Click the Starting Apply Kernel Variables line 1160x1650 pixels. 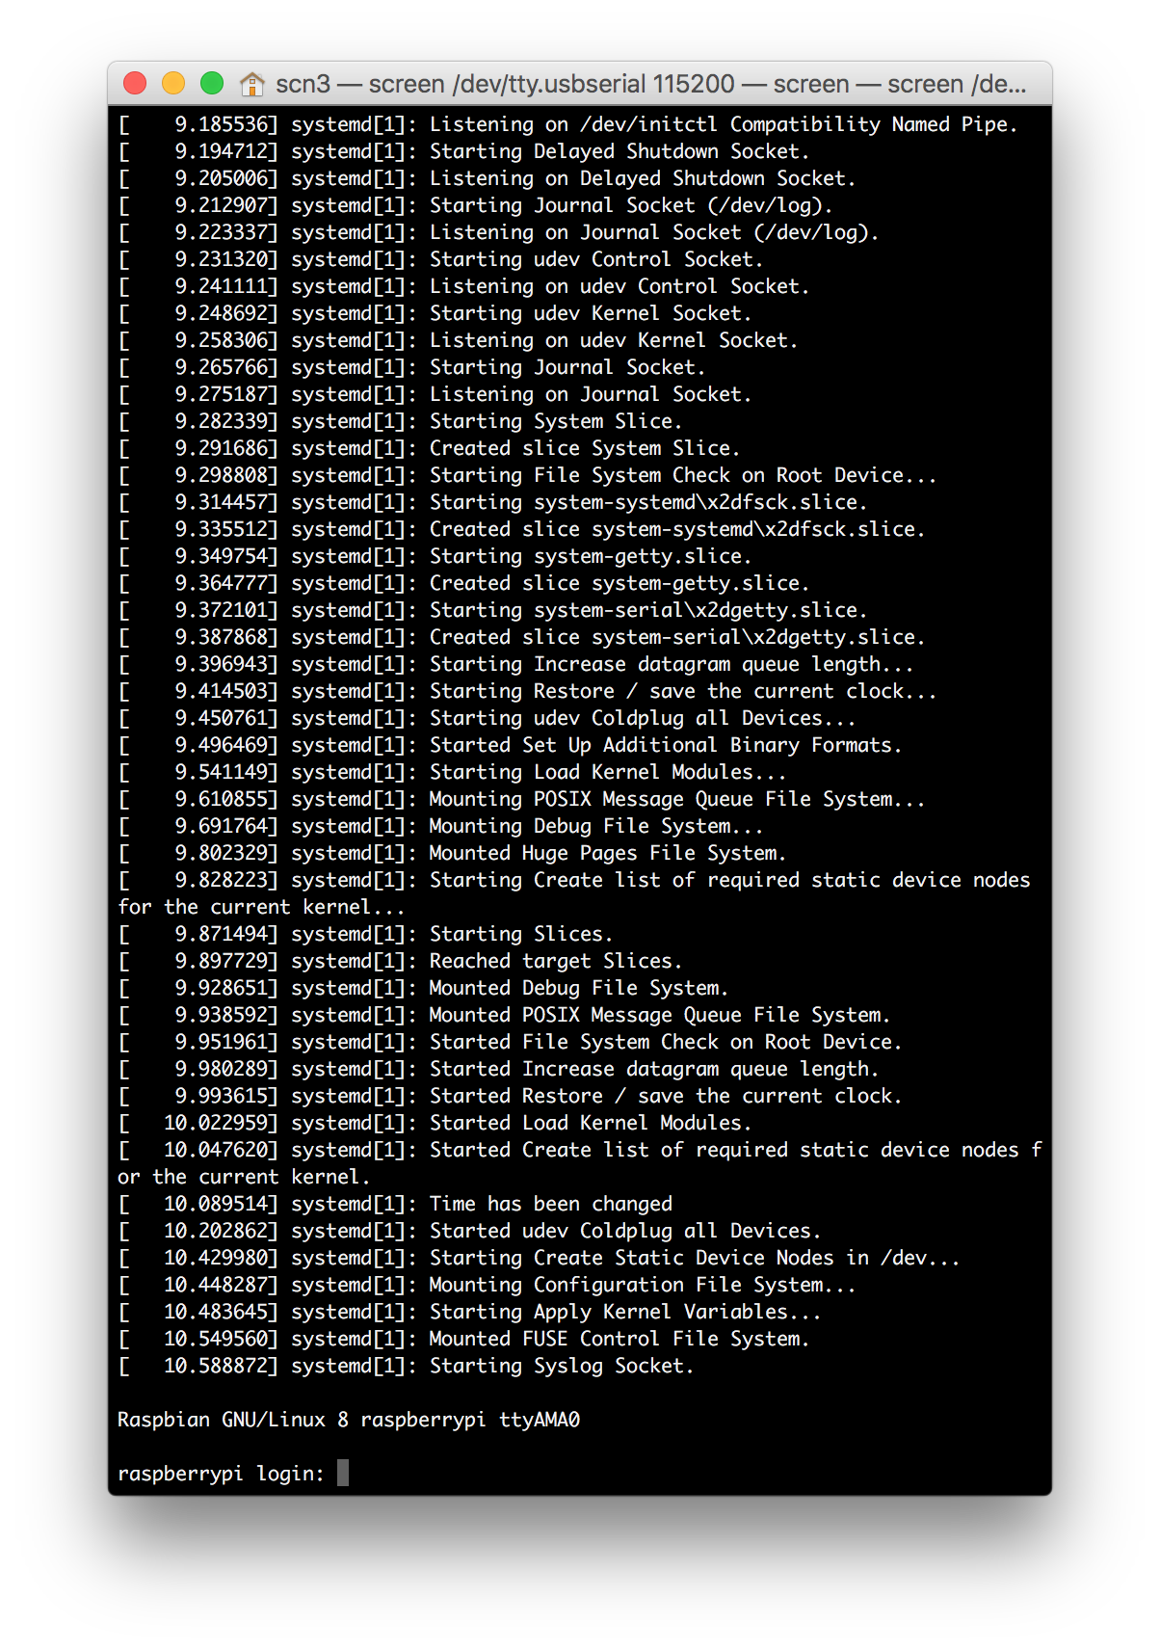(469, 1312)
